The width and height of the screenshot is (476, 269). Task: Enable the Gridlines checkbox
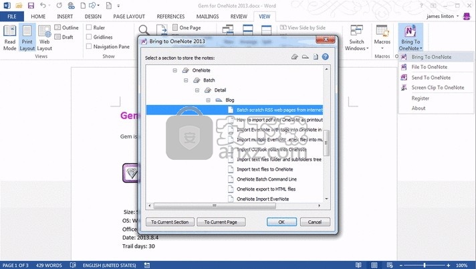point(89,37)
